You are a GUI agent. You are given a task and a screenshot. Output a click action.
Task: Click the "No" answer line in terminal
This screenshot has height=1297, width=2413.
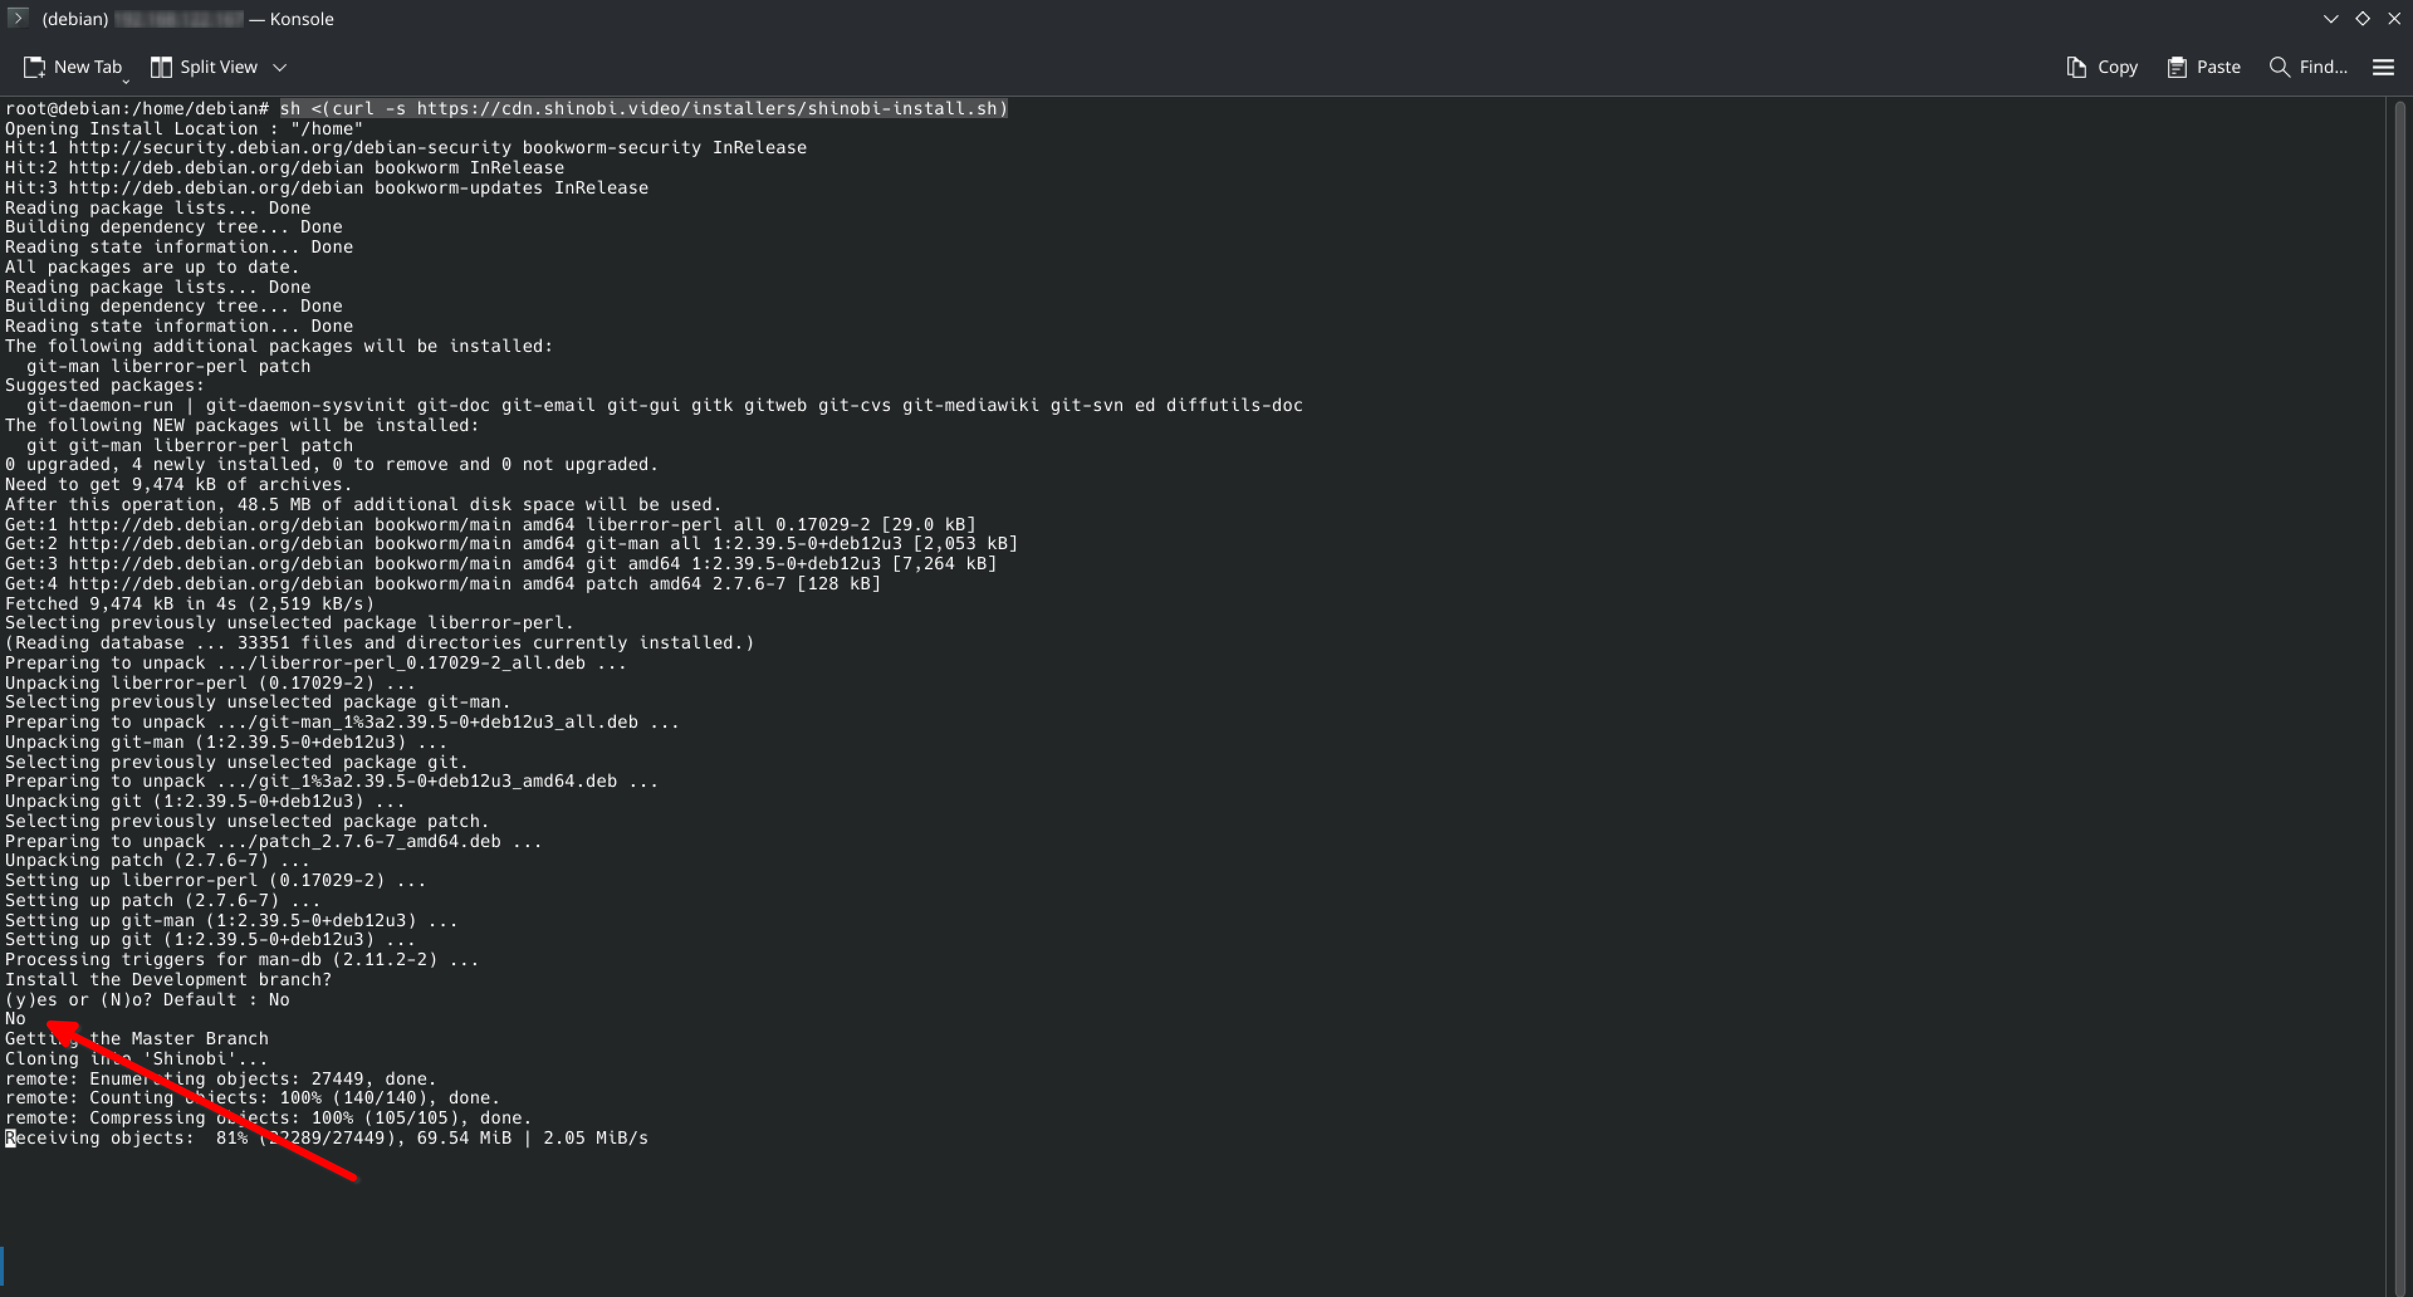click(x=15, y=1019)
